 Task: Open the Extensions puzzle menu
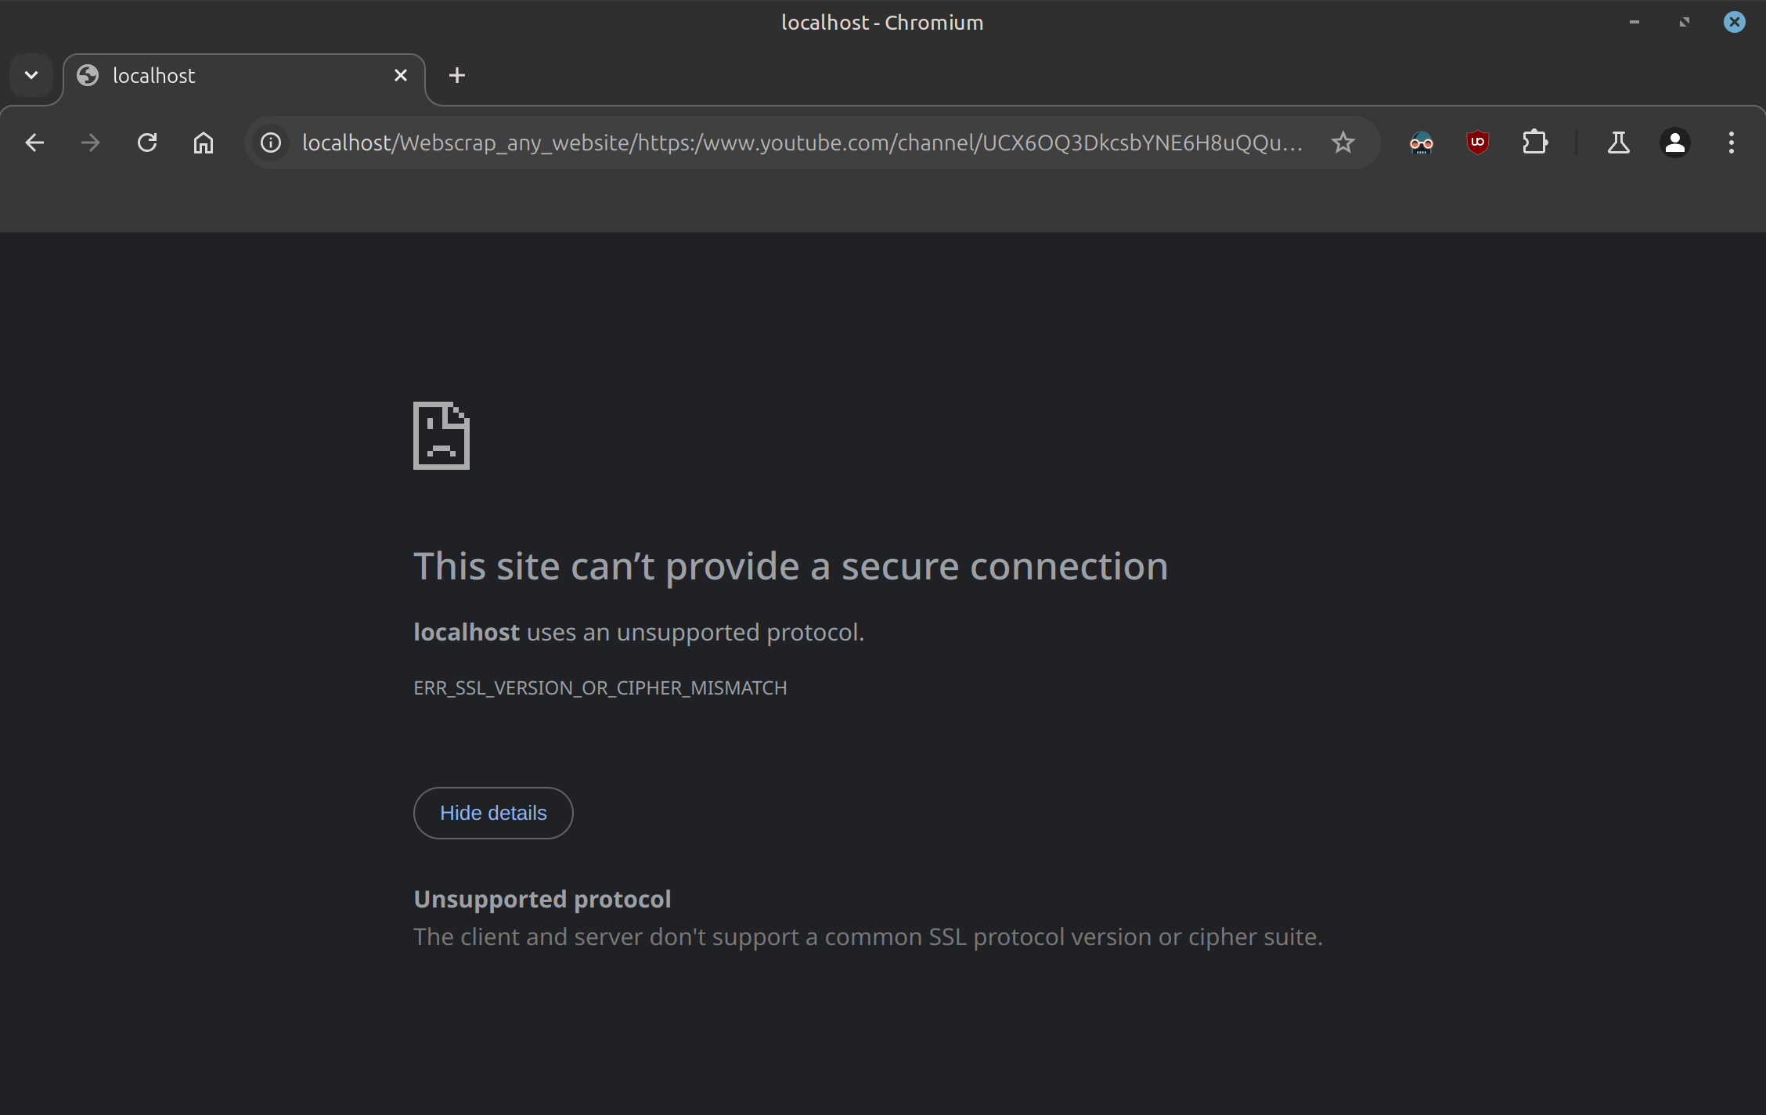pos(1534,143)
